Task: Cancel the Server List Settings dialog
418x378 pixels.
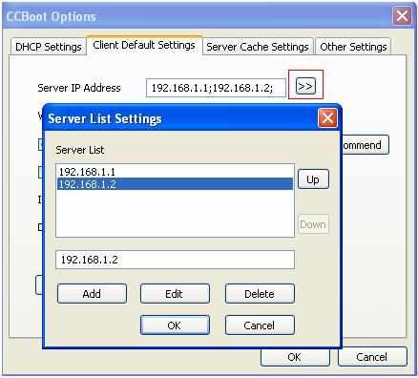Action: [x=260, y=325]
